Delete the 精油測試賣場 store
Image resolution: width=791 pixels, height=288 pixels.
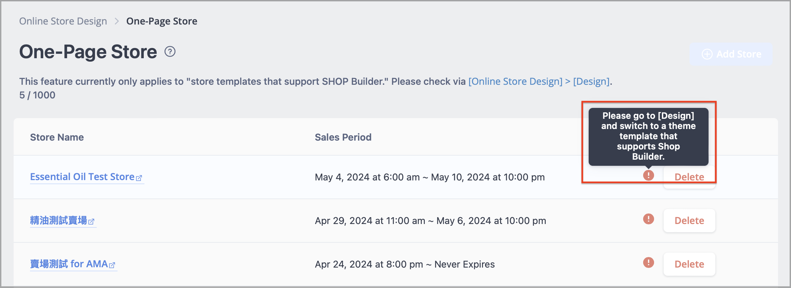coord(689,220)
